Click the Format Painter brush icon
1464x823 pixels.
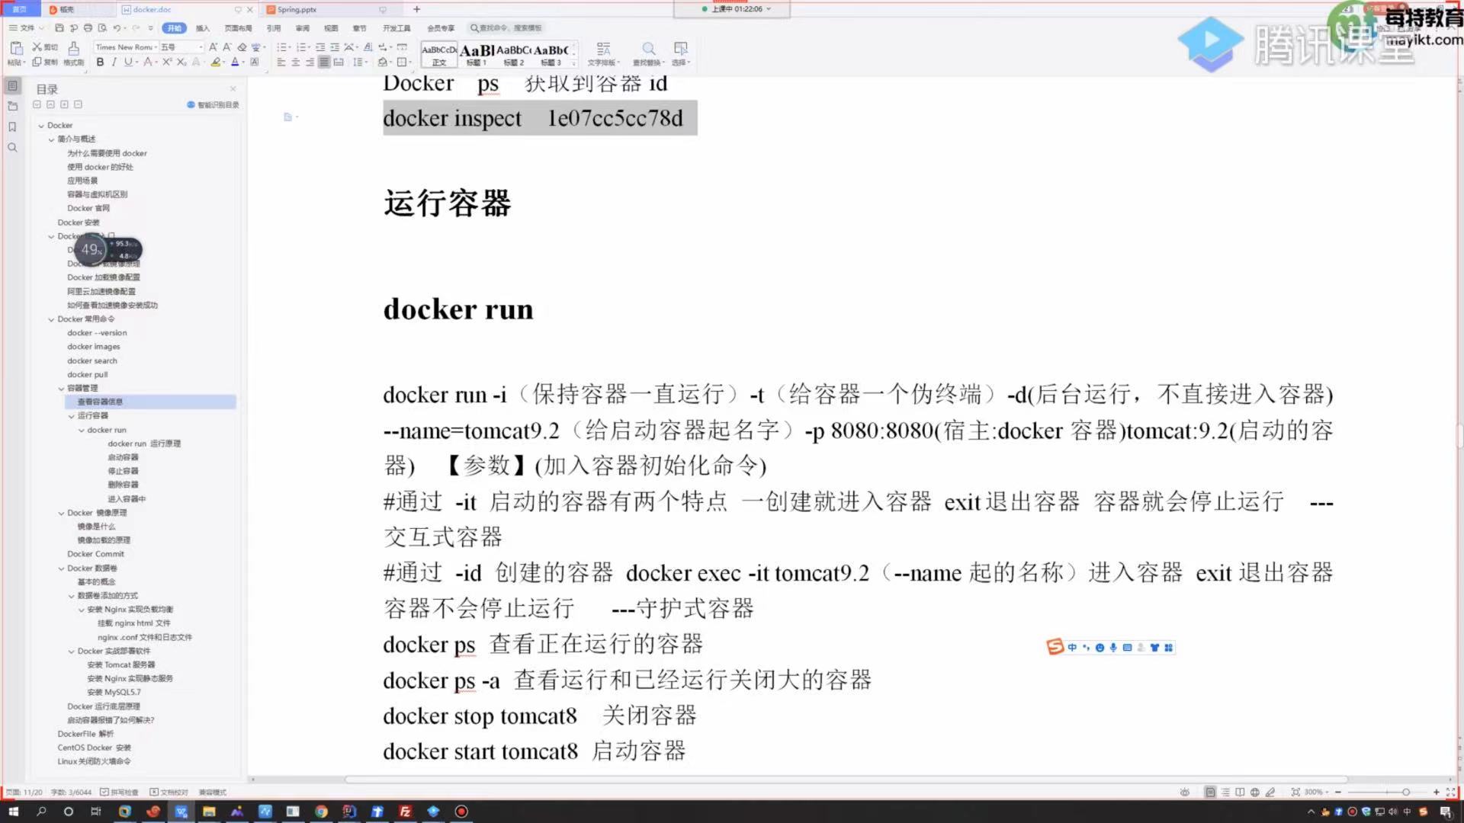click(73, 48)
